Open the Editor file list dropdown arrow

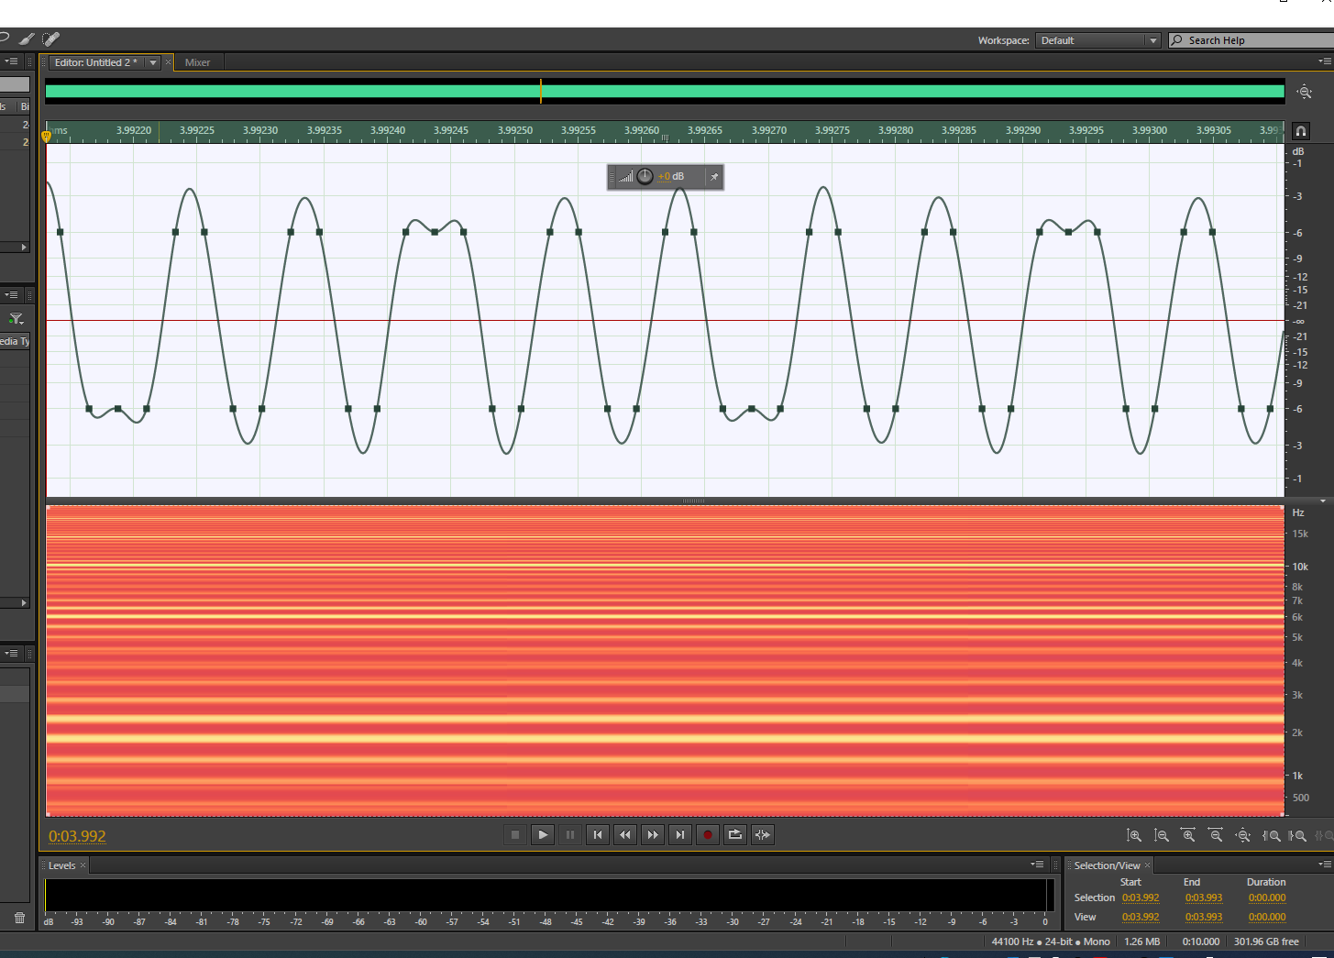click(153, 62)
